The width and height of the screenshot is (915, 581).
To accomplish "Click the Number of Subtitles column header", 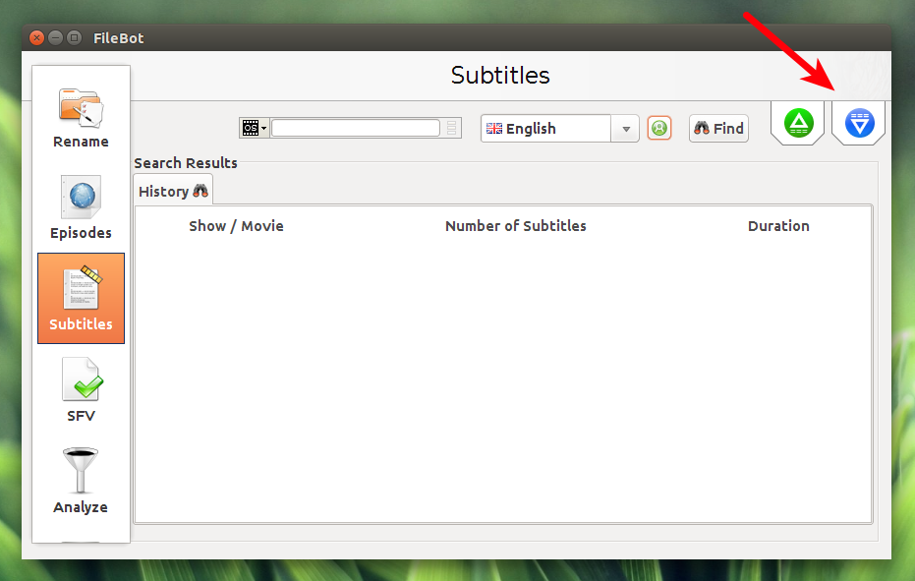I will pos(515,226).
